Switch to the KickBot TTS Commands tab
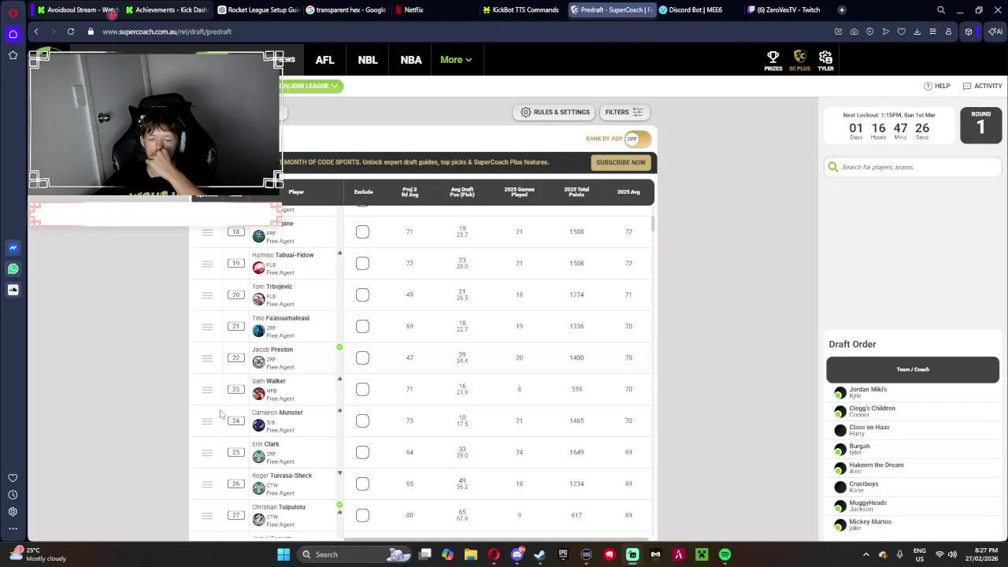The width and height of the screenshot is (1008, 567). click(520, 9)
